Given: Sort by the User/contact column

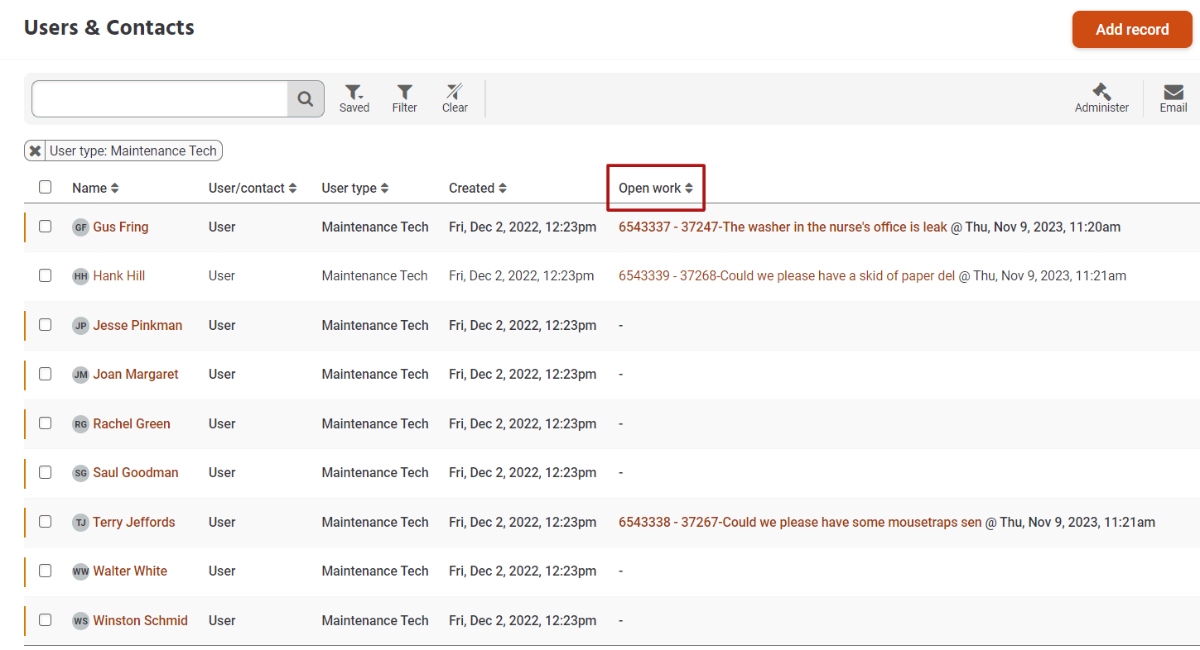Looking at the screenshot, I should (253, 189).
